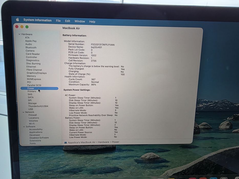Select Extensions in the sidebar
Screen dimensions: 239x179
[35, 140]
